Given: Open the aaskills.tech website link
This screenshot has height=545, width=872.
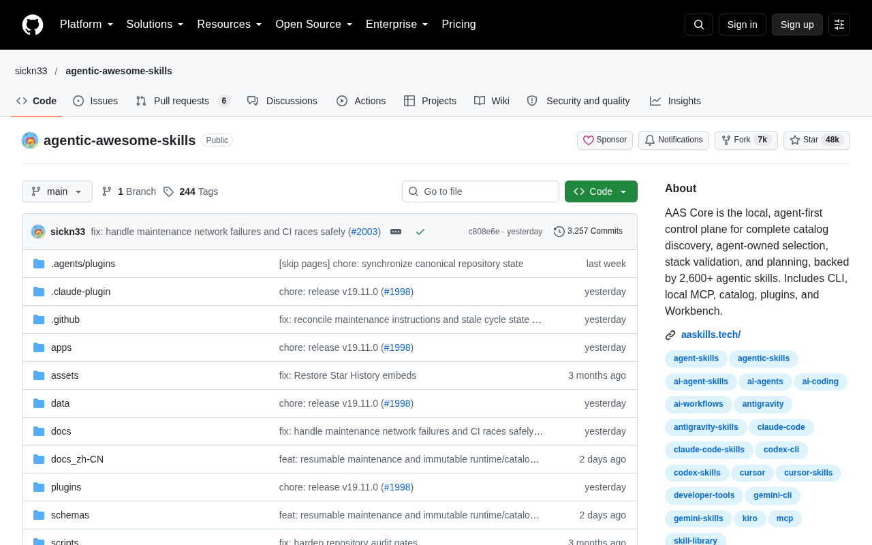Looking at the screenshot, I should point(711,334).
